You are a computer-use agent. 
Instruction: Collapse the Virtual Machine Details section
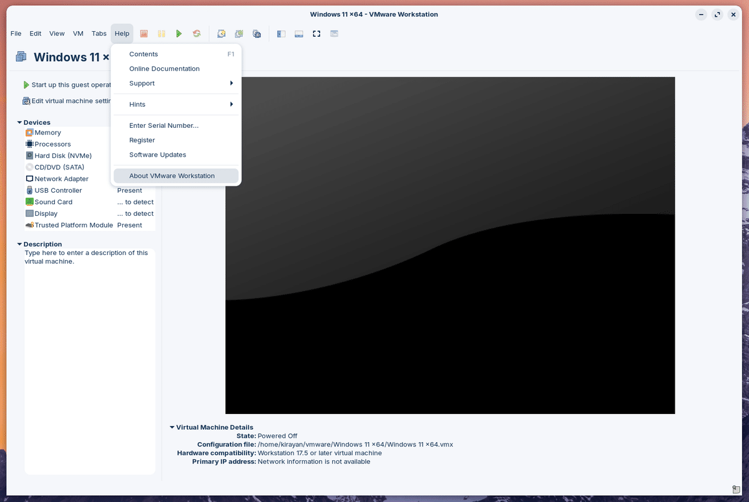pos(172,427)
